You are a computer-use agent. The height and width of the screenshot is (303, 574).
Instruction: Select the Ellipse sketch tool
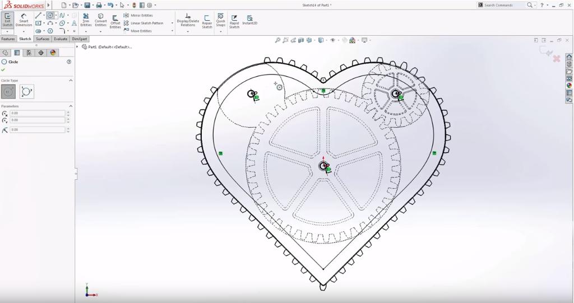(62, 23)
